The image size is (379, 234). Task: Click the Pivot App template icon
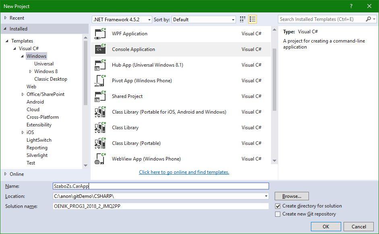pos(100,81)
